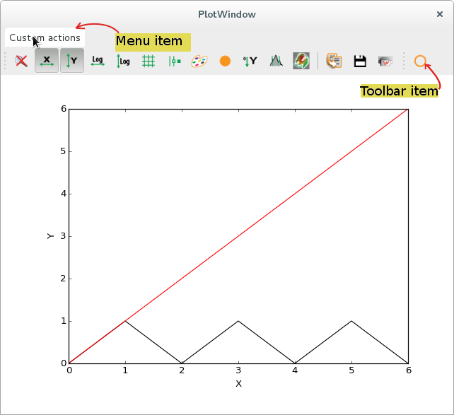Image resolution: width=454 pixels, height=415 pixels.
Task: Enable Y axis logarithmic scale
Action: (x=123, y=62)
